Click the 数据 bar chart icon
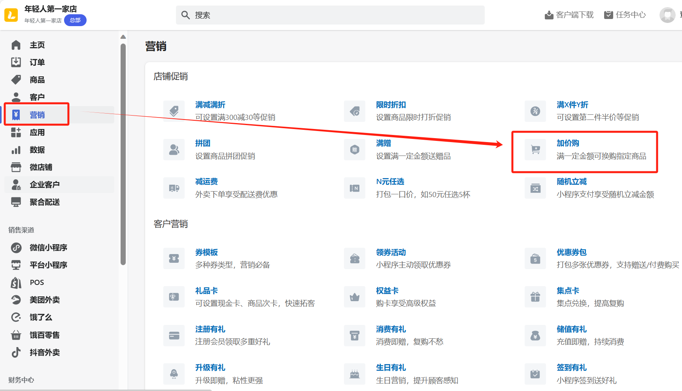This screenshot has width=682, height=391. (x=16, y=150)
